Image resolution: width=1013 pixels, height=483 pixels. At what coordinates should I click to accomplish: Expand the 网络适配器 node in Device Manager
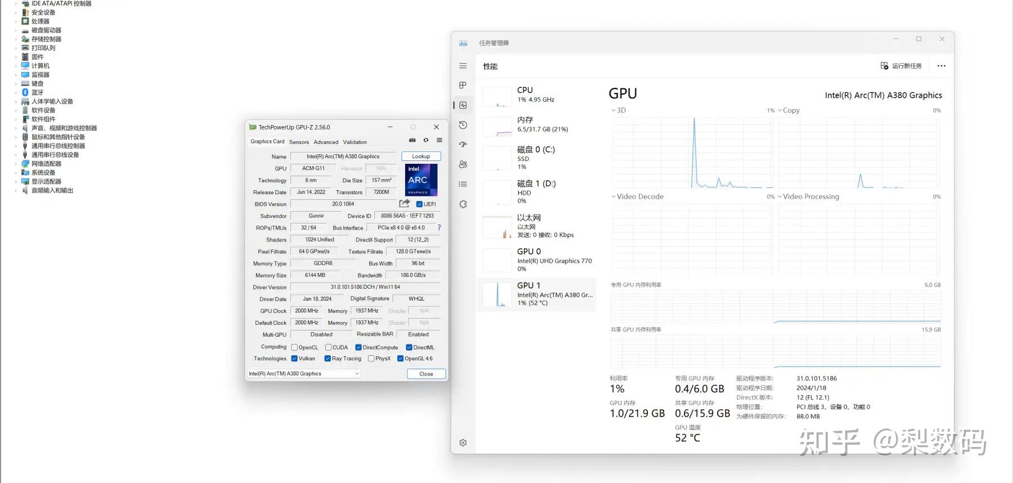click(x=16, y=164)
